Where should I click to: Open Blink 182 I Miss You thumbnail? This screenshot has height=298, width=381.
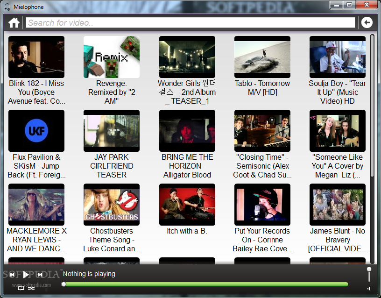(36, 57)
